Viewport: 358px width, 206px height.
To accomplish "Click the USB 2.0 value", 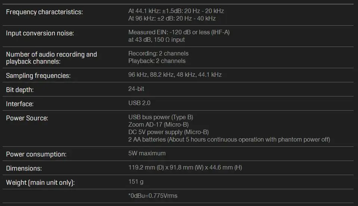I will point(139,103).
